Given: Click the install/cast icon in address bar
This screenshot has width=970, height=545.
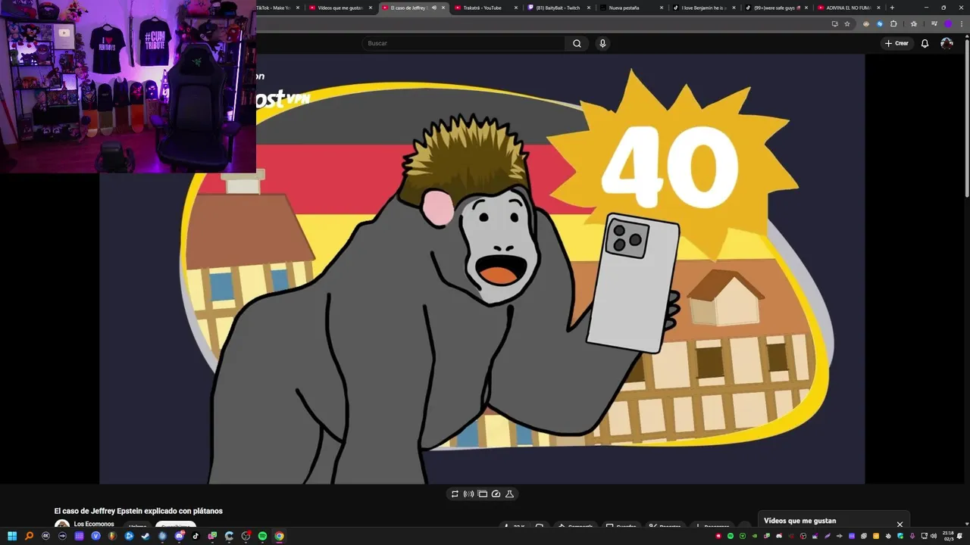Looking at the screenshot, I should point(835,23).
